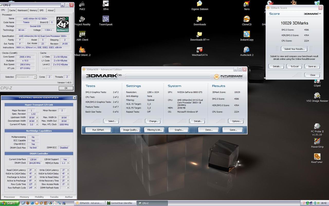Click the Demo... button in 3DMark06
This screenshot has width=329, height=206.
(209, 130)
